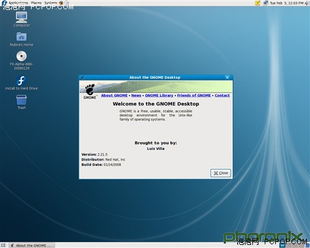310x248 pixels.
Task: Open the Trash desktop icon
Action: pyautogui.click(x=22, y=102)
